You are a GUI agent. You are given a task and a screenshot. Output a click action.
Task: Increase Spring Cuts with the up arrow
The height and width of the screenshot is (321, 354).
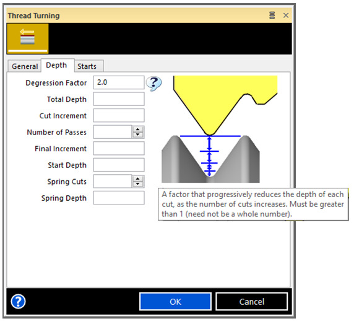138,179
